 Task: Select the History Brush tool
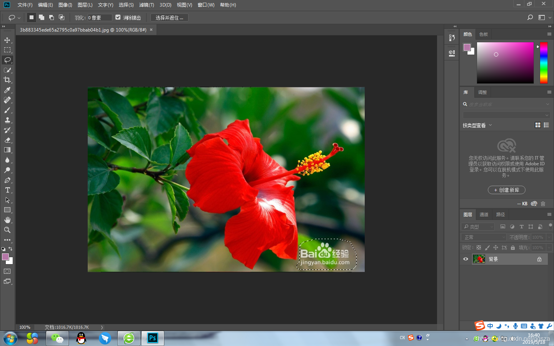pos(7,130)
